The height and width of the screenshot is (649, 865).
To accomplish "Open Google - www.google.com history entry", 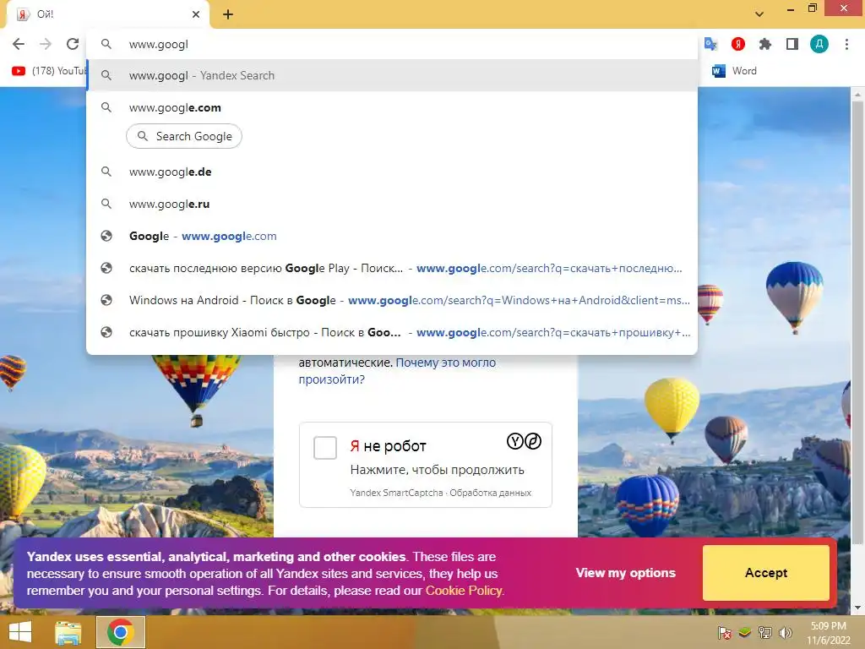I will click(x=392, y=237).
